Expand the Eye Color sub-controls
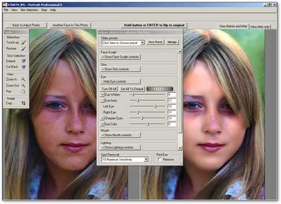This screenshot has width=281, height=204. tap(102, 124)
